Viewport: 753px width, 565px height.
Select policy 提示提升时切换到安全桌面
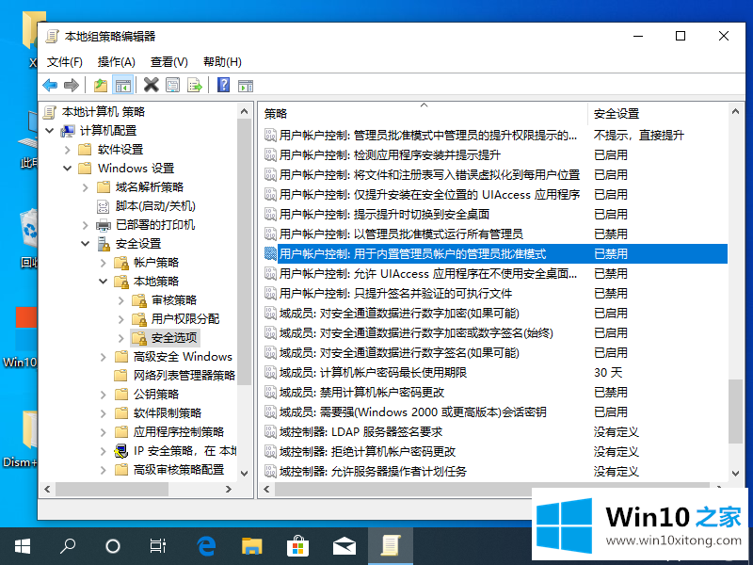[384, 215]
